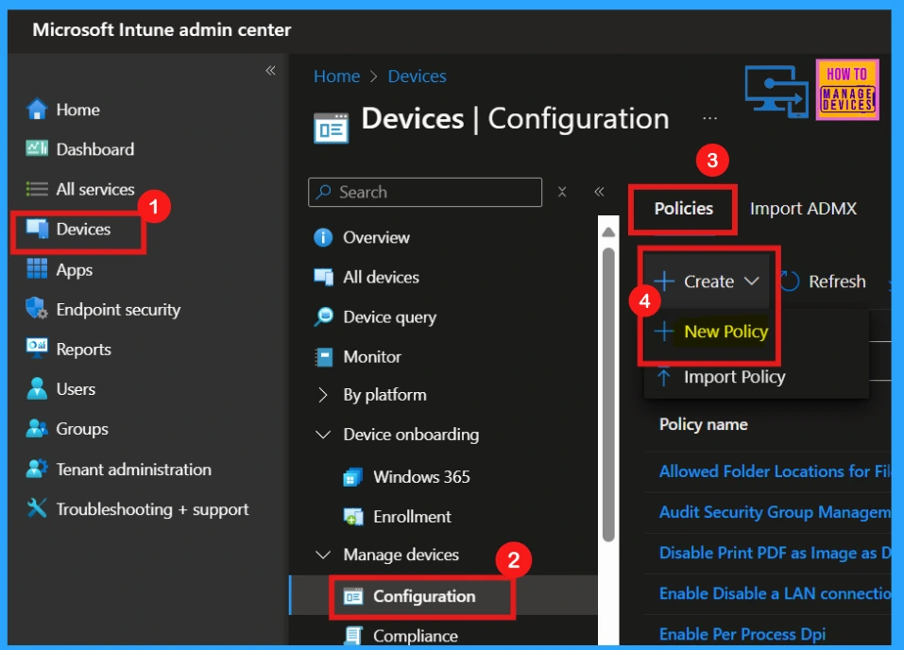The image size is (904, 650).
Task: Click the Overview info icon
Action: 323,237
